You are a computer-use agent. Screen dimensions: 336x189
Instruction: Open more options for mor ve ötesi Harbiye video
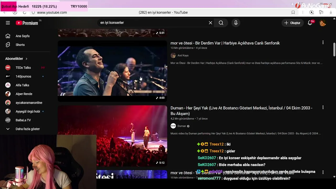point(323,43)
